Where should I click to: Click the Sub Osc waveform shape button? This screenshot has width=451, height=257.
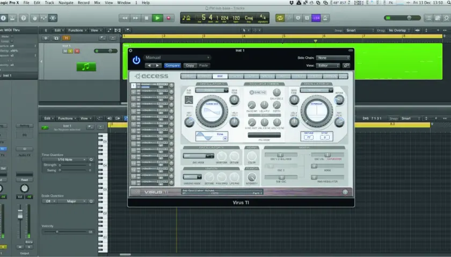pyautogui.click(x=188, y=100)
